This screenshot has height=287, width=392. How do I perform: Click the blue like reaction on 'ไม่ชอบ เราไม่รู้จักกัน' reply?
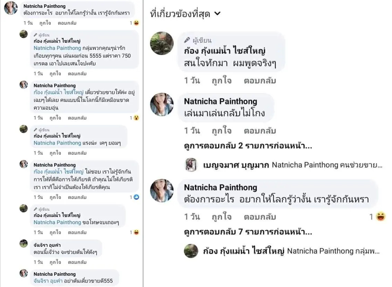[x=137, y=197]
